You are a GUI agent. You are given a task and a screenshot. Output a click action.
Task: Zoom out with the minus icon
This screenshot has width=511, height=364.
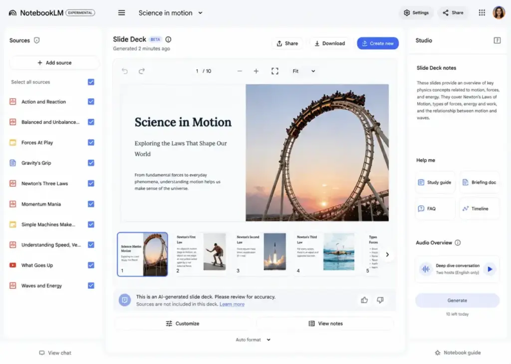pyautogui.click(x=240, y=71)
